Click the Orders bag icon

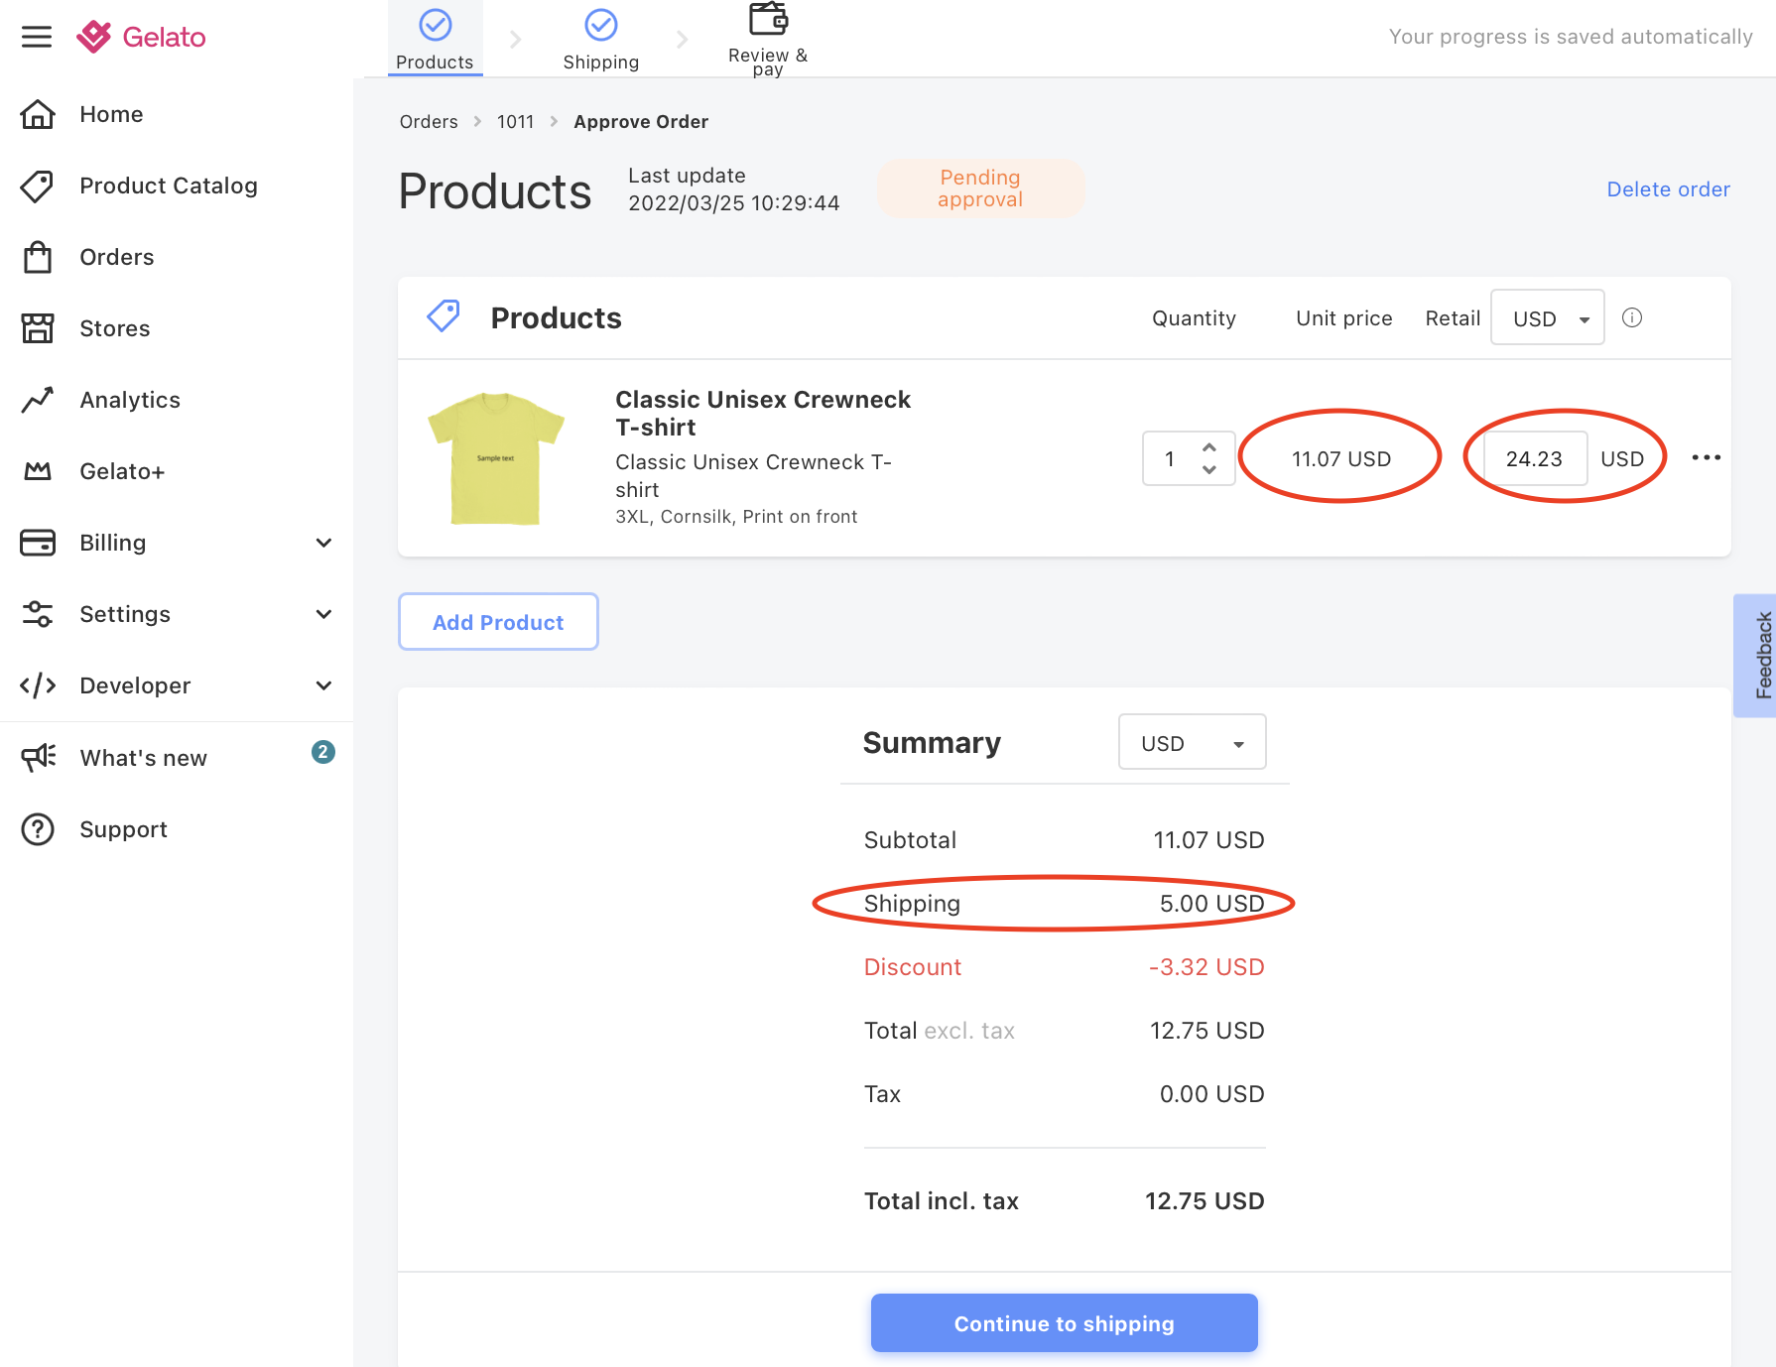click(38, 257)
